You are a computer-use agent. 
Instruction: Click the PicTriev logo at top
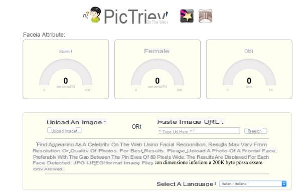136,17
